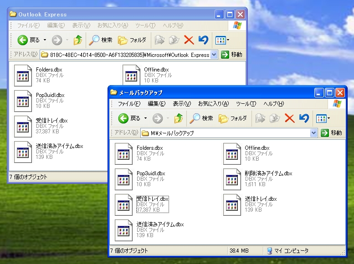
Task: Click Copy To icon in メールバックアップ toolbar
Action: [275, 118]
